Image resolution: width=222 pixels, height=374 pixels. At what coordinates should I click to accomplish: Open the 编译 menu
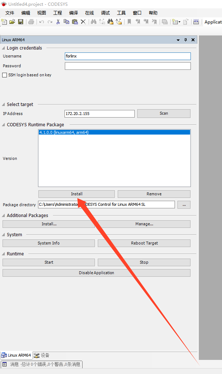[x=74, y=13]
